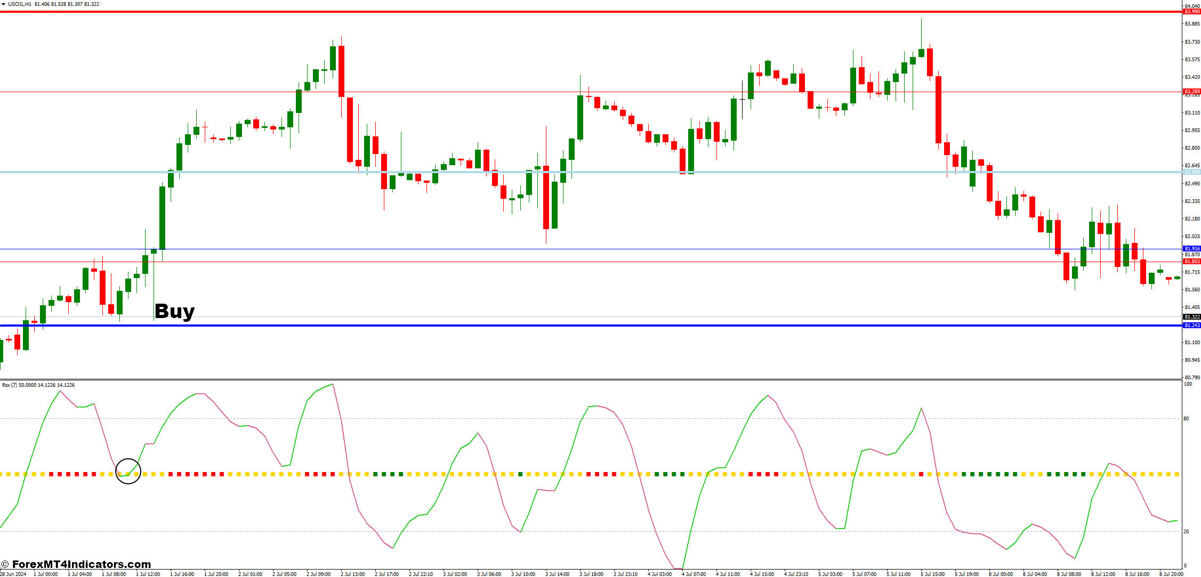
Task: Click 82.335 on the price scale
Action: click(1192, 201)
